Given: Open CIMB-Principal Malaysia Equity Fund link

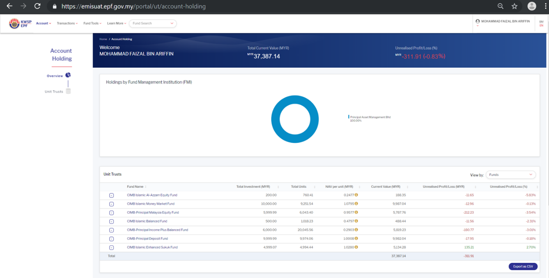Looking at the screenshot, I should pyautogui.click(x=153, y=212).
